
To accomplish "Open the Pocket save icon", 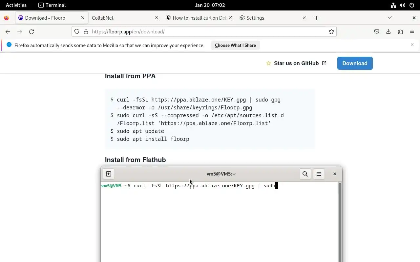I will coord(377,31).
